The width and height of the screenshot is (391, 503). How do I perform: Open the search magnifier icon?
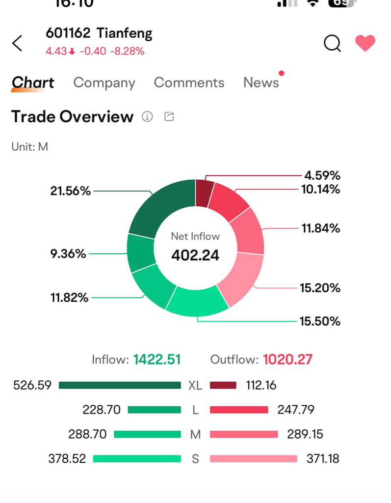(332, 43)
